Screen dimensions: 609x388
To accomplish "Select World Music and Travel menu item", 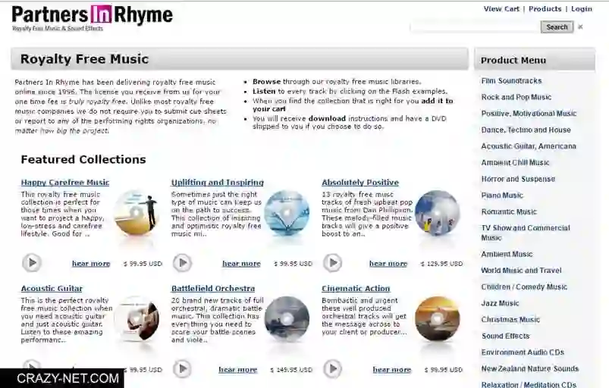I will 521,271.
